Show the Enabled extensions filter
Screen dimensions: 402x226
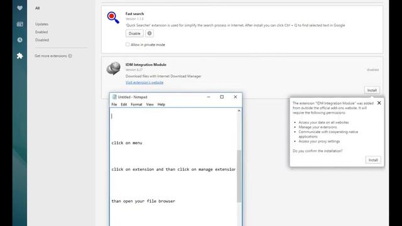[41, 32]
